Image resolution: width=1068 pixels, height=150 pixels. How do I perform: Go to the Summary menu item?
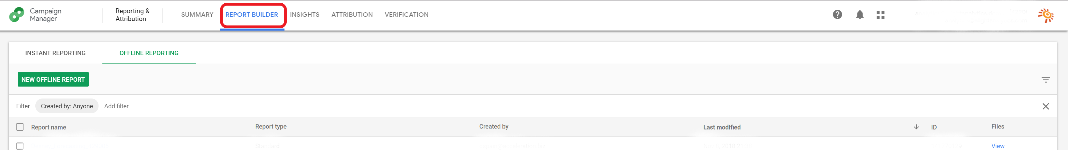pyautogui.click(x=197, y=15)
